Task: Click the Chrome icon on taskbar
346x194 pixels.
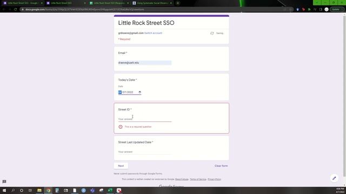Action: click(48, 190)
